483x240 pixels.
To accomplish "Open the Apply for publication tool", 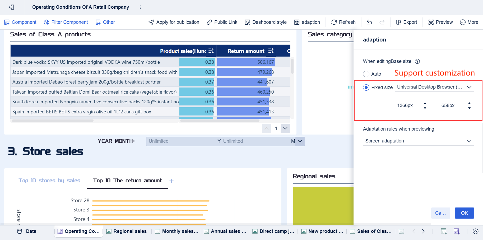I will click(174, 22).
